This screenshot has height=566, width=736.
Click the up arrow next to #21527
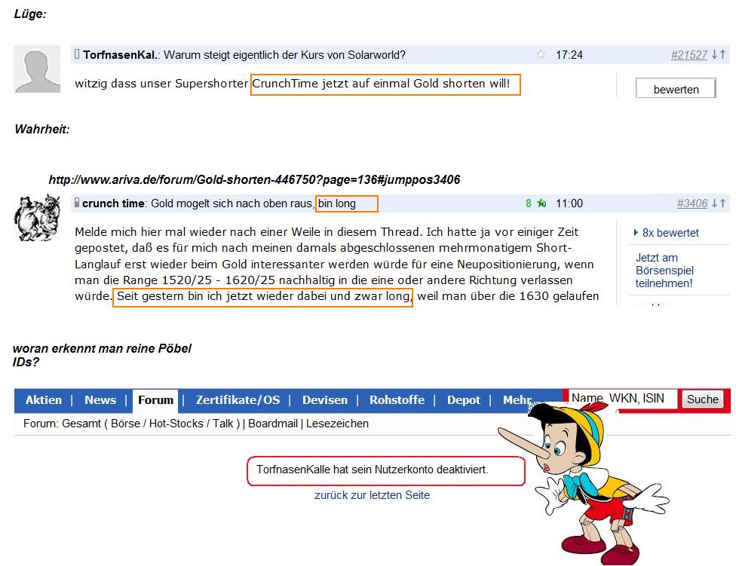(x=723, y=54)
